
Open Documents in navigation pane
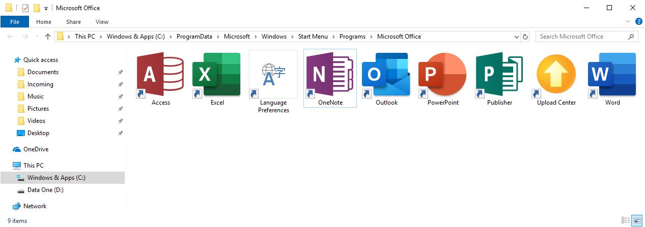43,72
